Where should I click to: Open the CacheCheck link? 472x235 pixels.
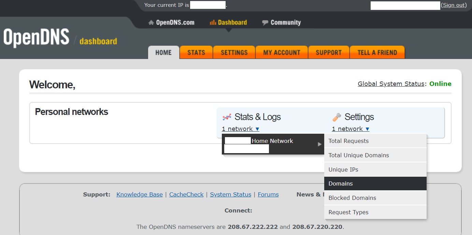(186, 194)
